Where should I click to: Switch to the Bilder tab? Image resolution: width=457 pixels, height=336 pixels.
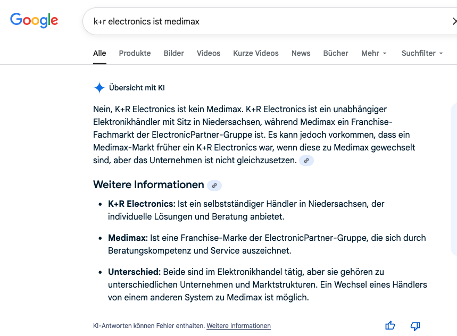tap(173, 53)
